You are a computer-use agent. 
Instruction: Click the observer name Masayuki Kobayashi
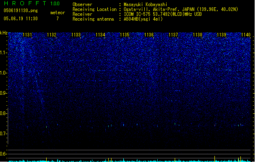pos(146,4)
